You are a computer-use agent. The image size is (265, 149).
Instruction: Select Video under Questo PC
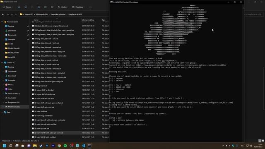[x=10, y=89]
